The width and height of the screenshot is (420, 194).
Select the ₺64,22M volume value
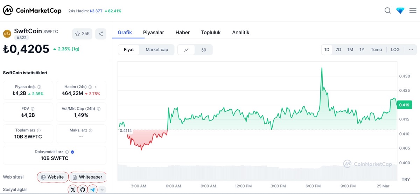[x=72, y=93]
